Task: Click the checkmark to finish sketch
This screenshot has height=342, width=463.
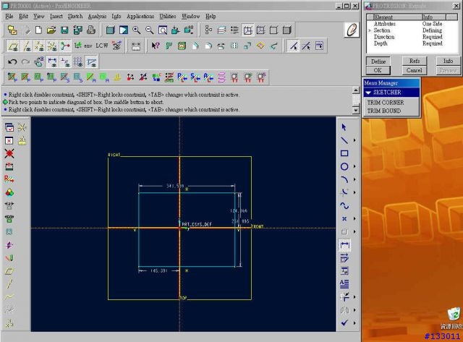Action: [x=344, y=322]
